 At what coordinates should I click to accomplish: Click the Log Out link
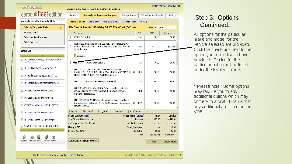pyautogui.click(x=176, y=6)
